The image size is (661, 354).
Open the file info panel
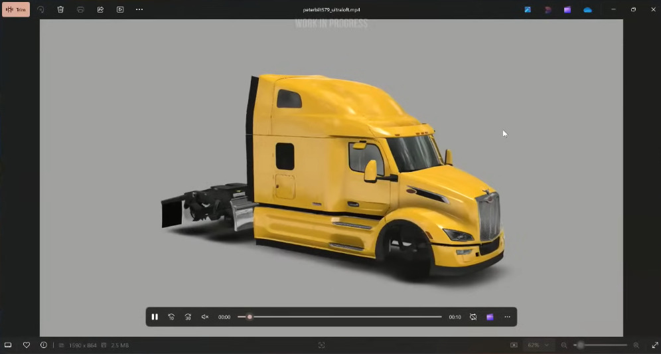(44, 345)
